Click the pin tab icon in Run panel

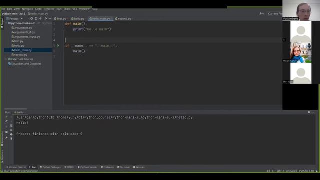tap(6, 138)
